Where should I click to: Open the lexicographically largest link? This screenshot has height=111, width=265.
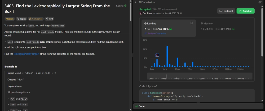tap(26, 54)
